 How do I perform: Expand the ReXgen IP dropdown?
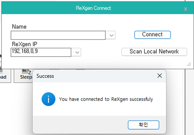pyautogui.click(x=77, y=52)
